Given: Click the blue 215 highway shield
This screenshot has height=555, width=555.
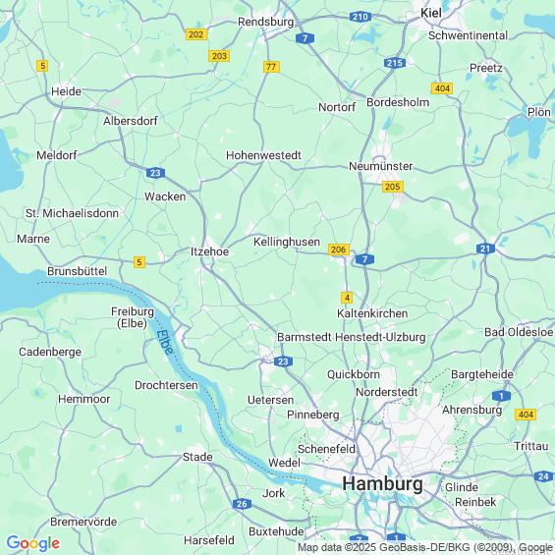Looking at the screenshot, I should point(395,63).
